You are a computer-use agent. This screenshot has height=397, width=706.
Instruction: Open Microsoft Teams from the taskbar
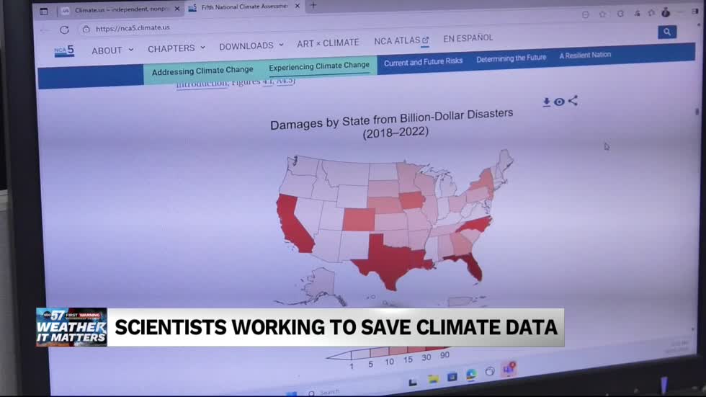tap(509, 370)
